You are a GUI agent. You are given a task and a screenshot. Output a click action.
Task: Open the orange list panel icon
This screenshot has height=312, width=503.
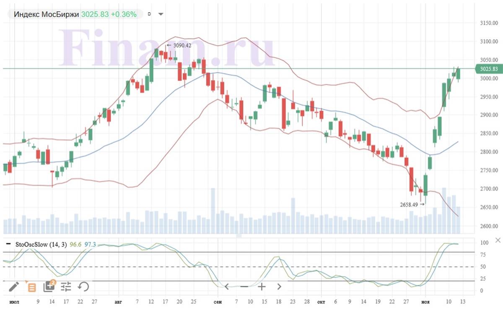click(x=31, y=286)
